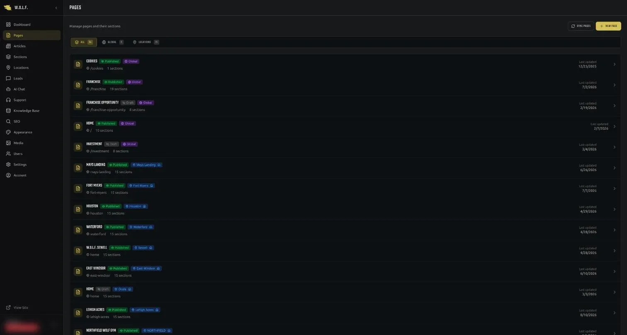Select the All filter tab
The width and height of the screenshot is (627, 335).
point(84,42)
